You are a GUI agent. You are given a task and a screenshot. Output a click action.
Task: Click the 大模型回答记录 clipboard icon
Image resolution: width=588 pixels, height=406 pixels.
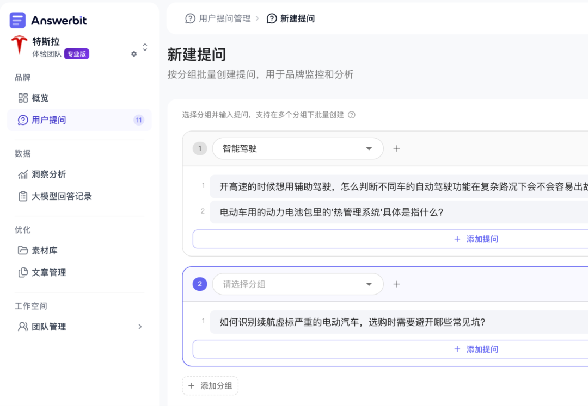23,196
